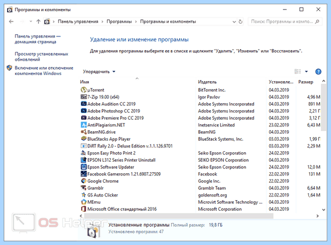331x245 pixels.
Task: Click the control panel icon in address bar
Action: pyautogui.click(x=47, y=22)
